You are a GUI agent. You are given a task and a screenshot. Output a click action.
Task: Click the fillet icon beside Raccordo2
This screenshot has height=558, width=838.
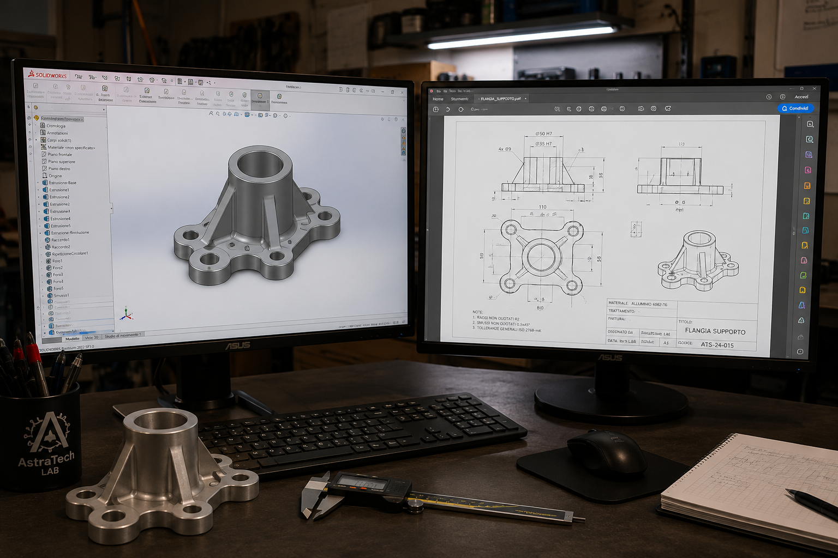pyautogui.click(x=47, y=247)
